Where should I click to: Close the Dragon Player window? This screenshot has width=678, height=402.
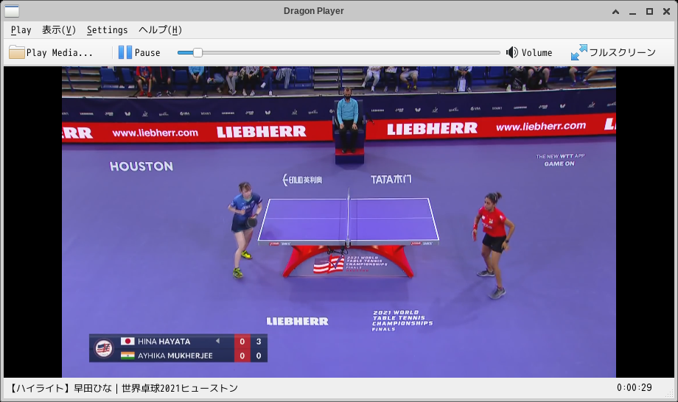[x=666, y=12]
